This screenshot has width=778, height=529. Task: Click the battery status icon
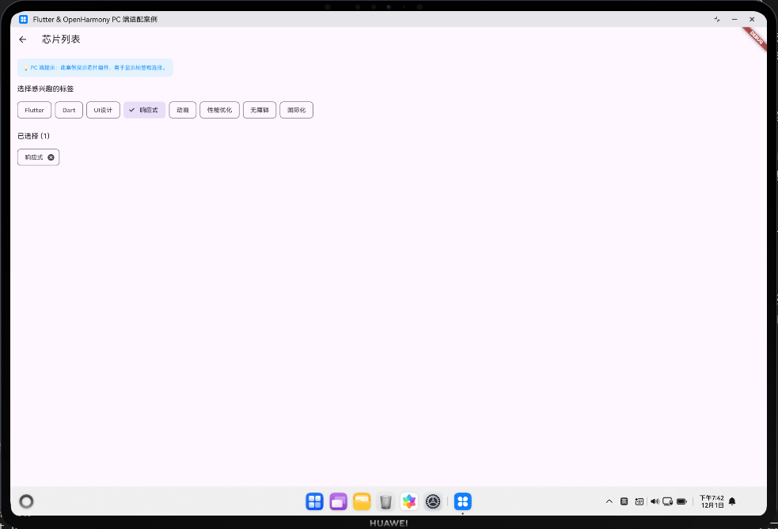tap(681, 501)
